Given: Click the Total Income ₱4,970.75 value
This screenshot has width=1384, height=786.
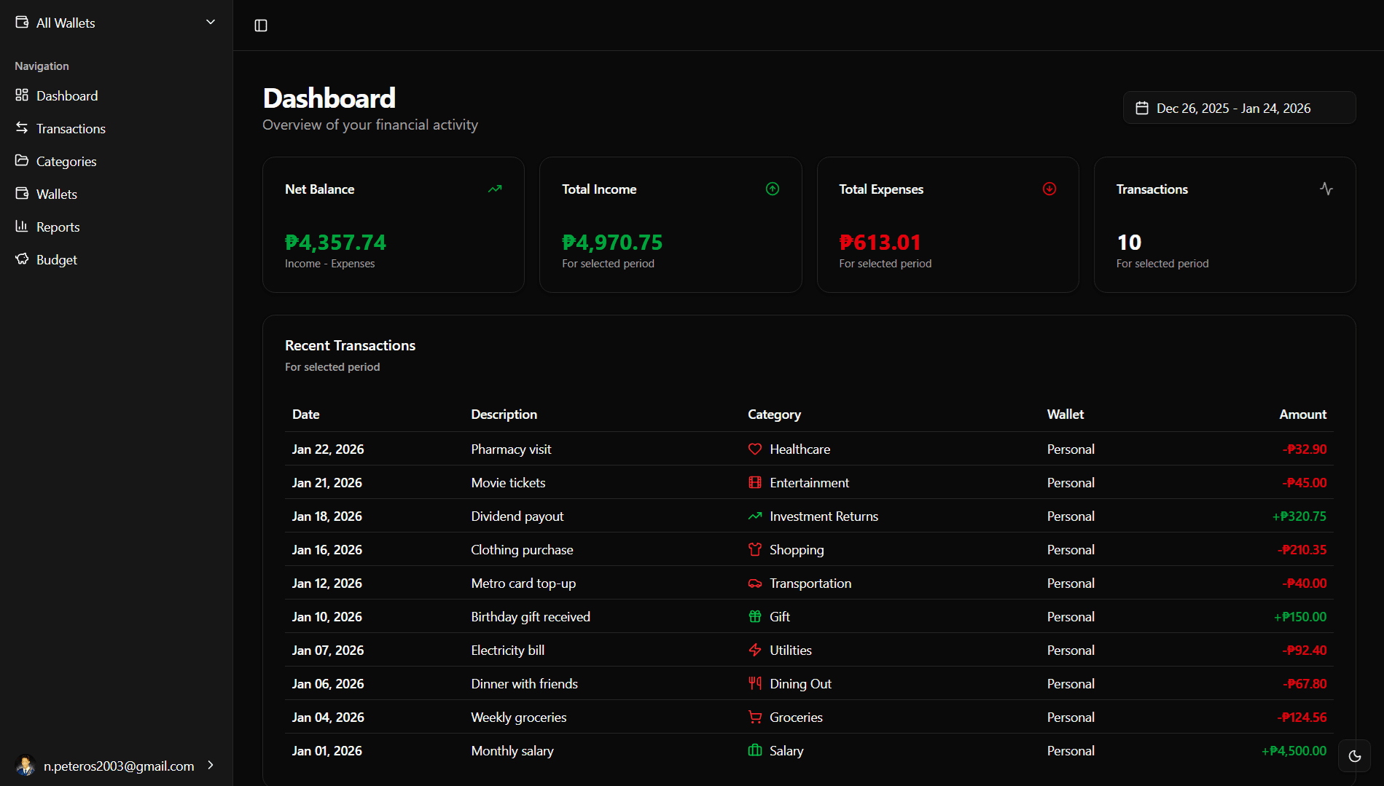Looking at the screenshot, I should (x=612, y=242).
